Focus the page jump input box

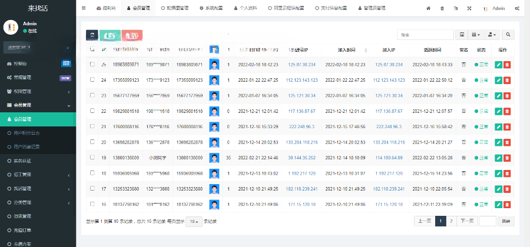[488, 221]
